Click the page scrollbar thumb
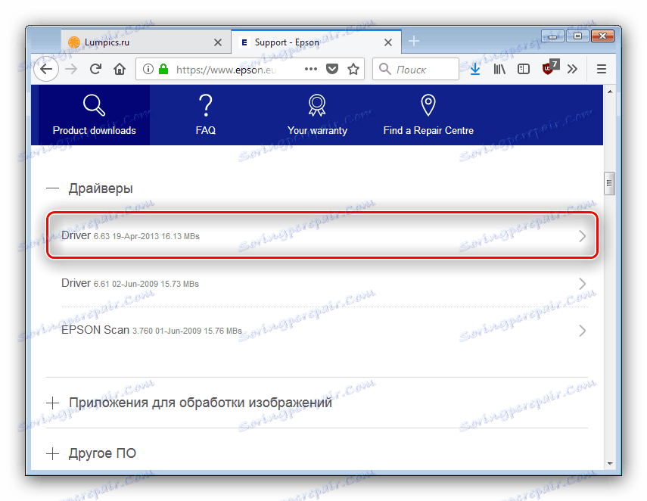This screenshot has height=501, width=647. (609, 183)
